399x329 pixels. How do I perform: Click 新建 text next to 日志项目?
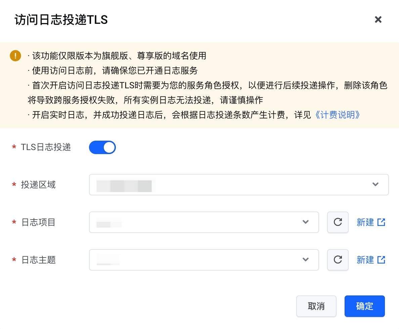365,222
